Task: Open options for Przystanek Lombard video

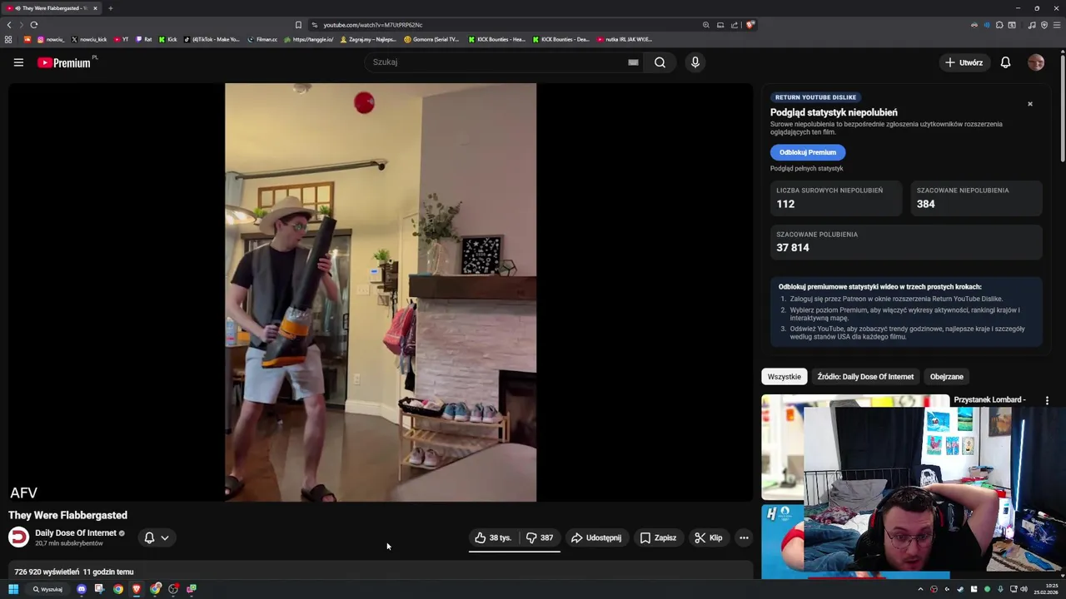Action: pos(1047,400)
